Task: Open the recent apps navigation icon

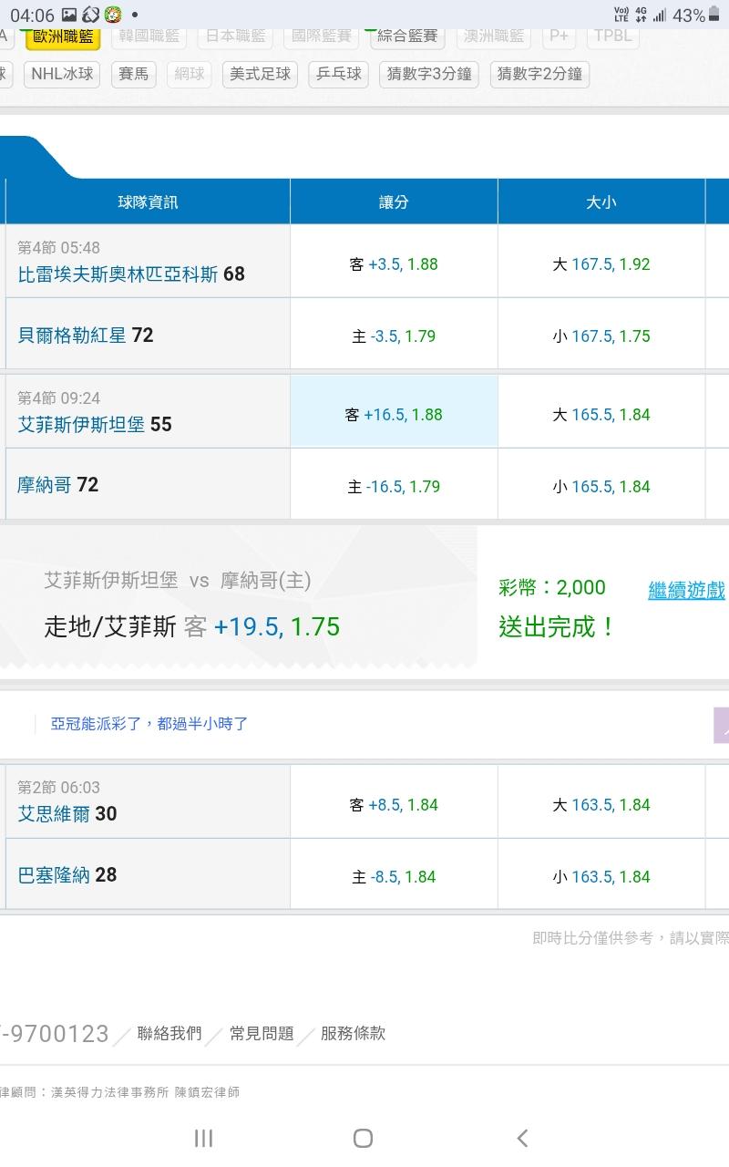Action: point(204,1138)
